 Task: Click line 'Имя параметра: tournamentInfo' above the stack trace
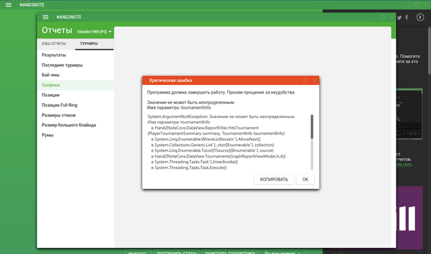tap(179, 108)
